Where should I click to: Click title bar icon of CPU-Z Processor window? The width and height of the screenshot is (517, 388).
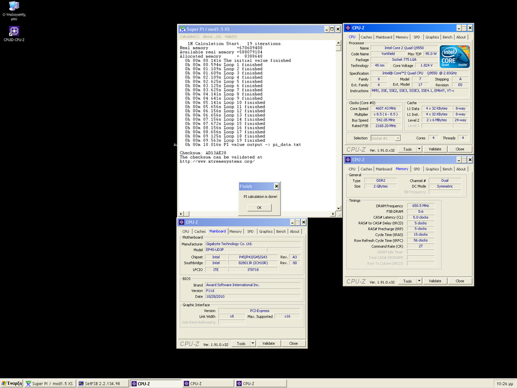348,28
